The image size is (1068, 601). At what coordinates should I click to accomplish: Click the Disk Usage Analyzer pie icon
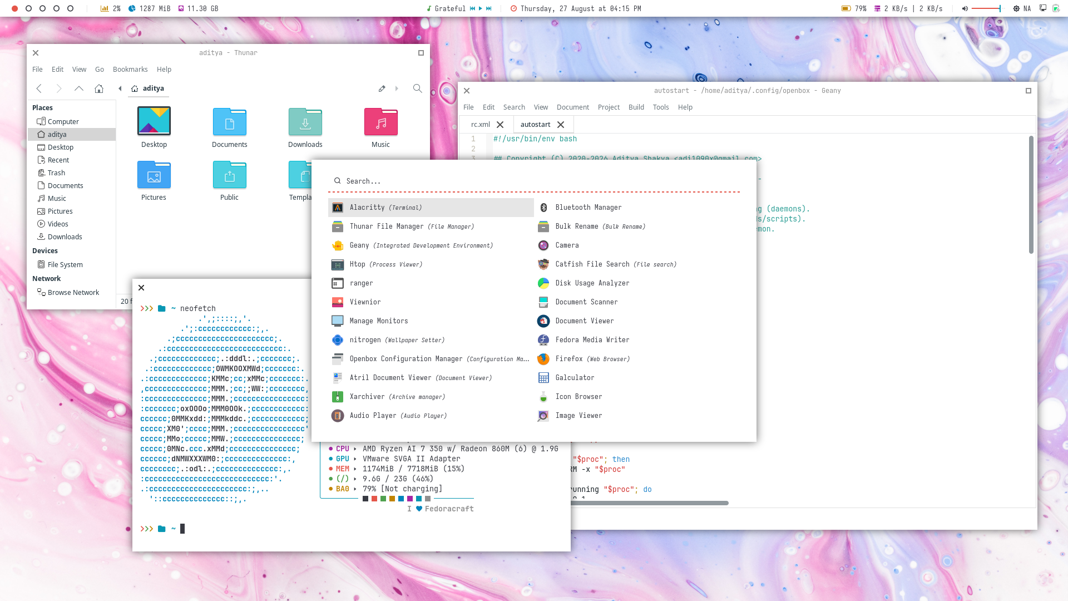pyautogui.click(x=543, y=283)
